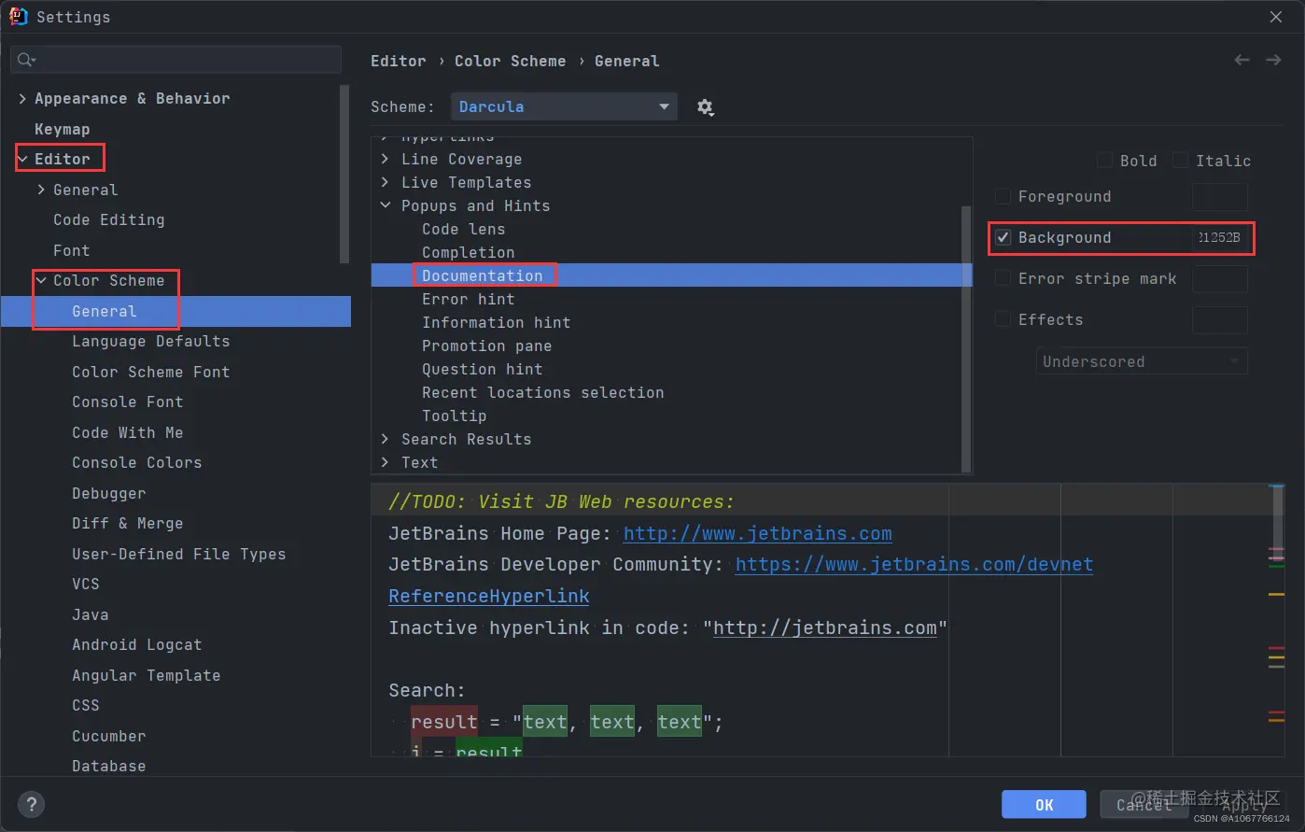This screenshot has width=1305, height=832.
Task: Open Debugger color settings
Action: (x=109, y=493)
